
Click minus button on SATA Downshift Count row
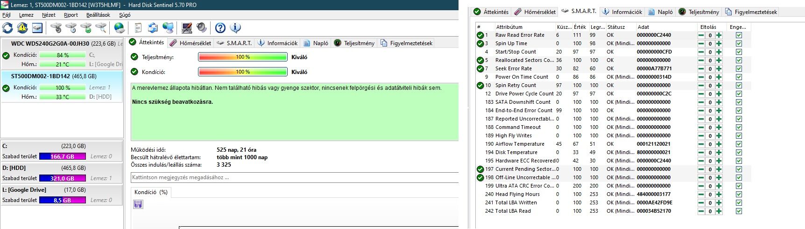701,102
